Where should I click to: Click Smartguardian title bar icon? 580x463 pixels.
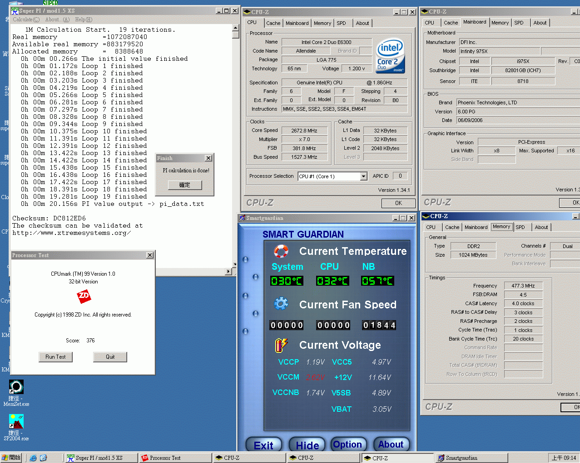[242, 218]
